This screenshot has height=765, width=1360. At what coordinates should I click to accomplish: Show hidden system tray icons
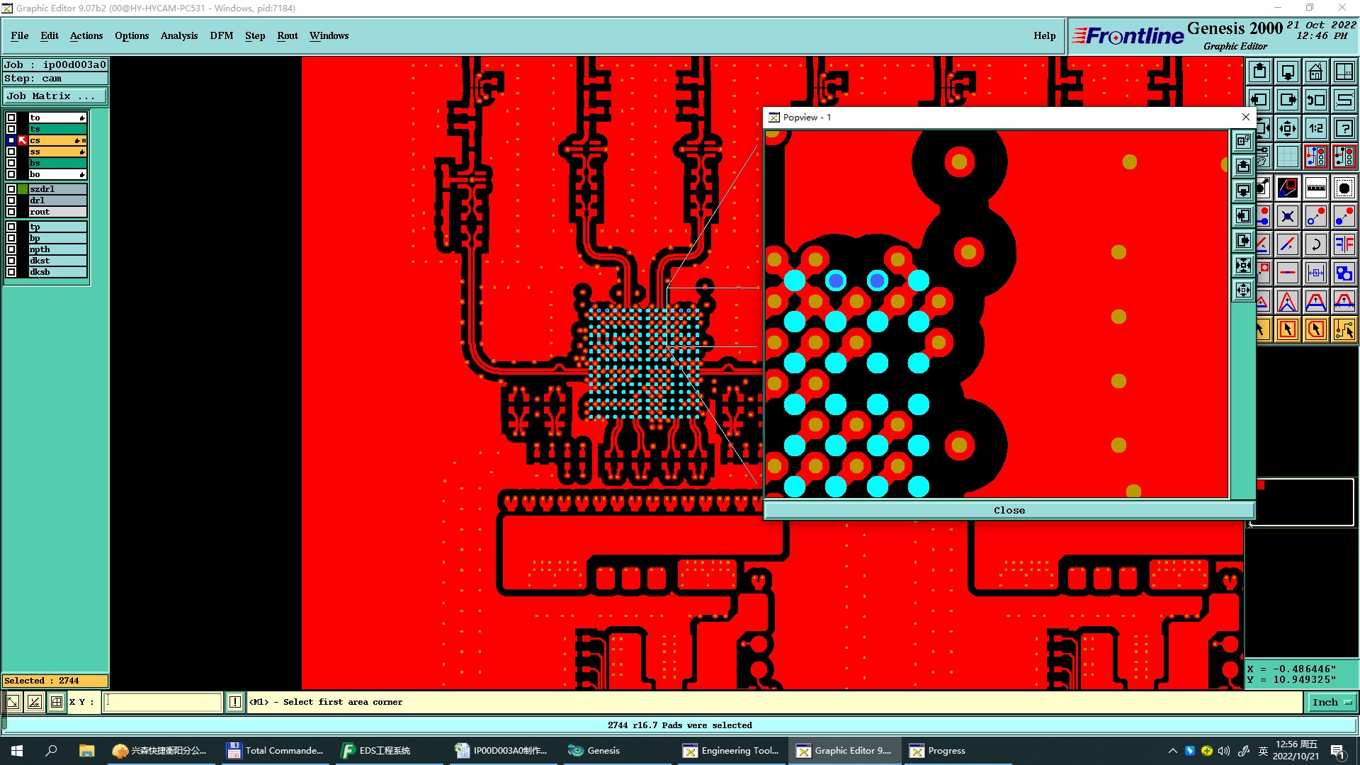tap(1172, 751)
